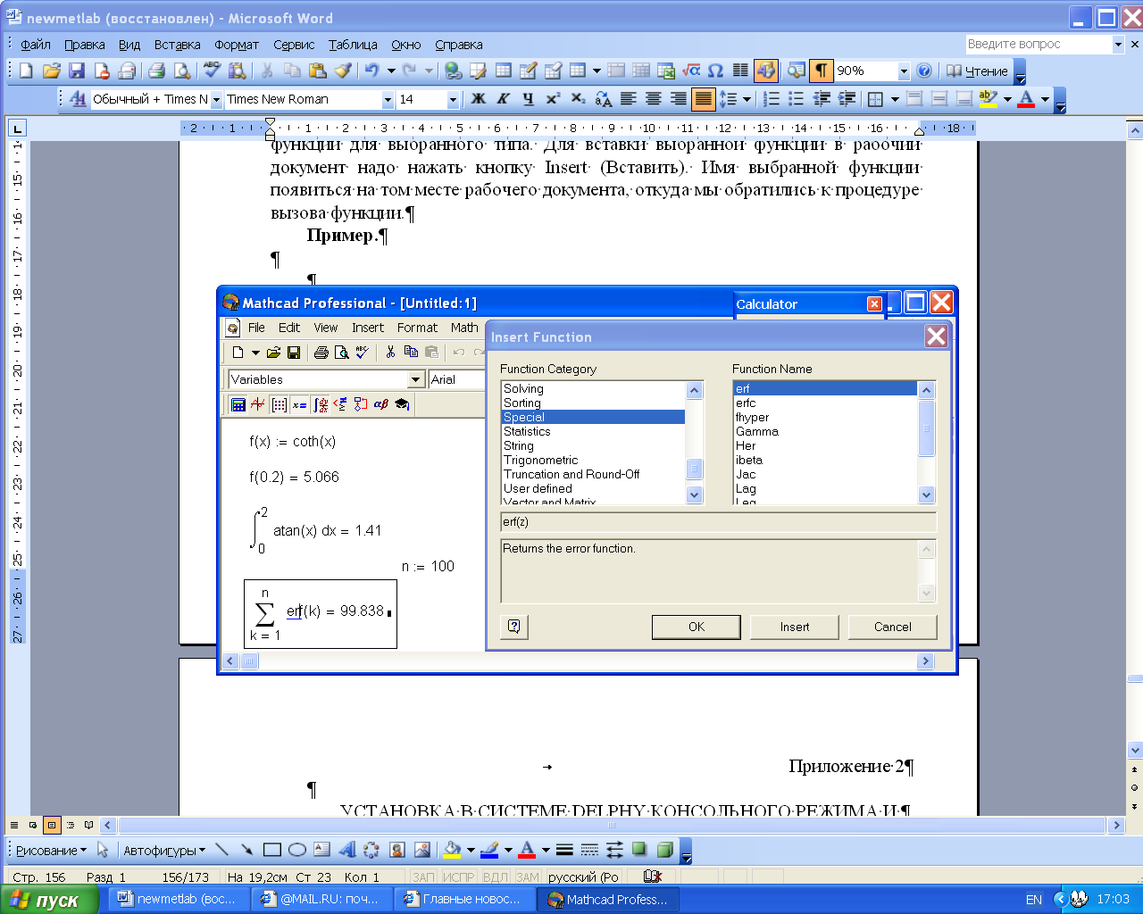This screenshot has width=1143, height=914.
Task: Toggle underline formatting (Ч)
Action: click(x=529, y=99)
